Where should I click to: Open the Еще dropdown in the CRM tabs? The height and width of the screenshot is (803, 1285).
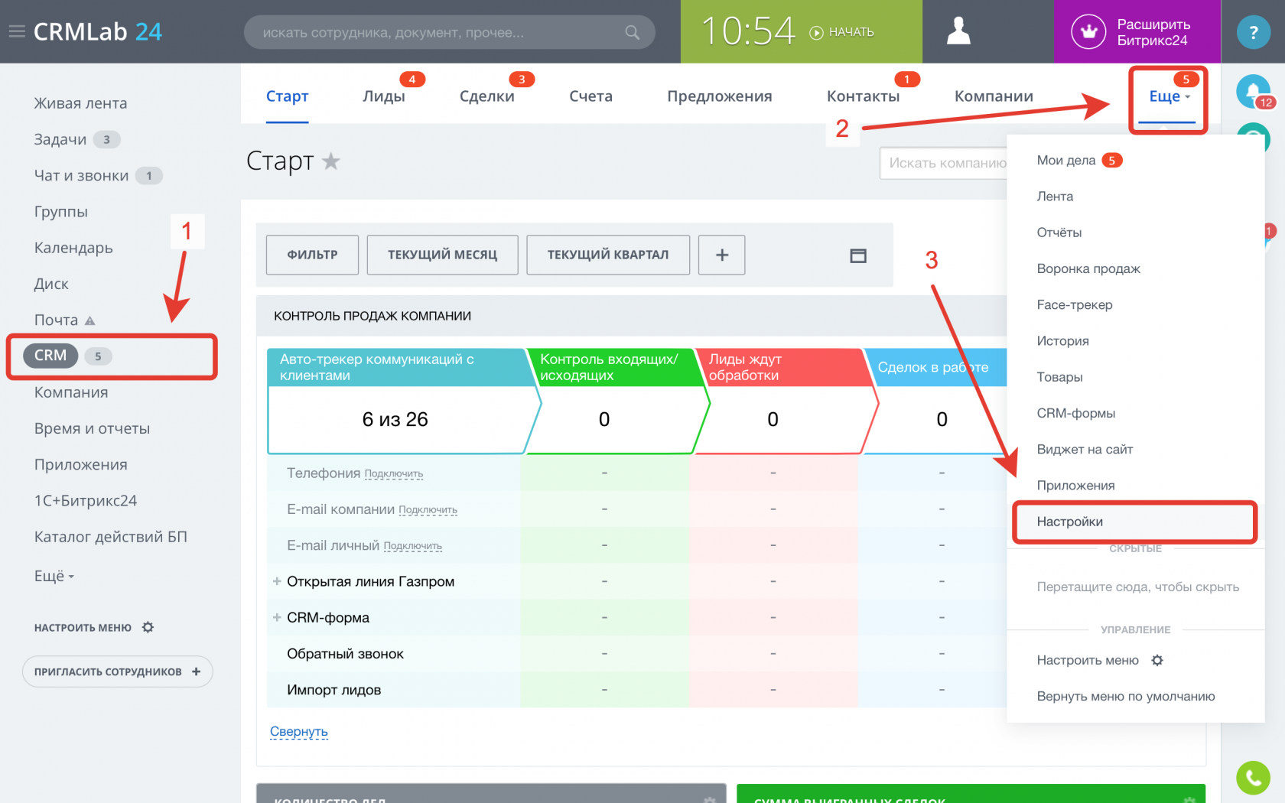point(1168,96)
